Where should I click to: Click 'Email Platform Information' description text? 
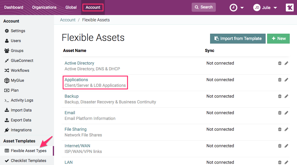(90, 118)
